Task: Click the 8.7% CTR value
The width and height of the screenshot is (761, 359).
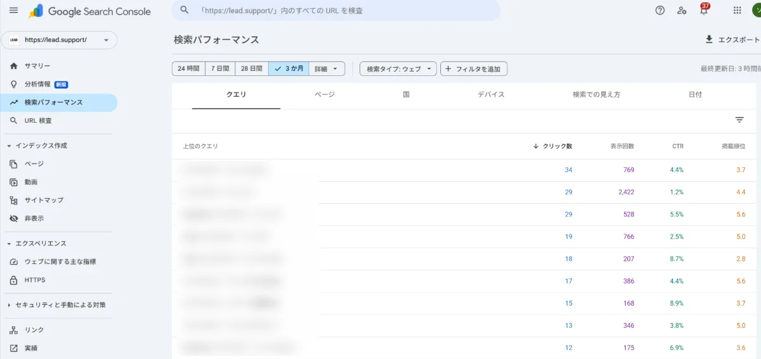Action: click(x=677, y=259)
